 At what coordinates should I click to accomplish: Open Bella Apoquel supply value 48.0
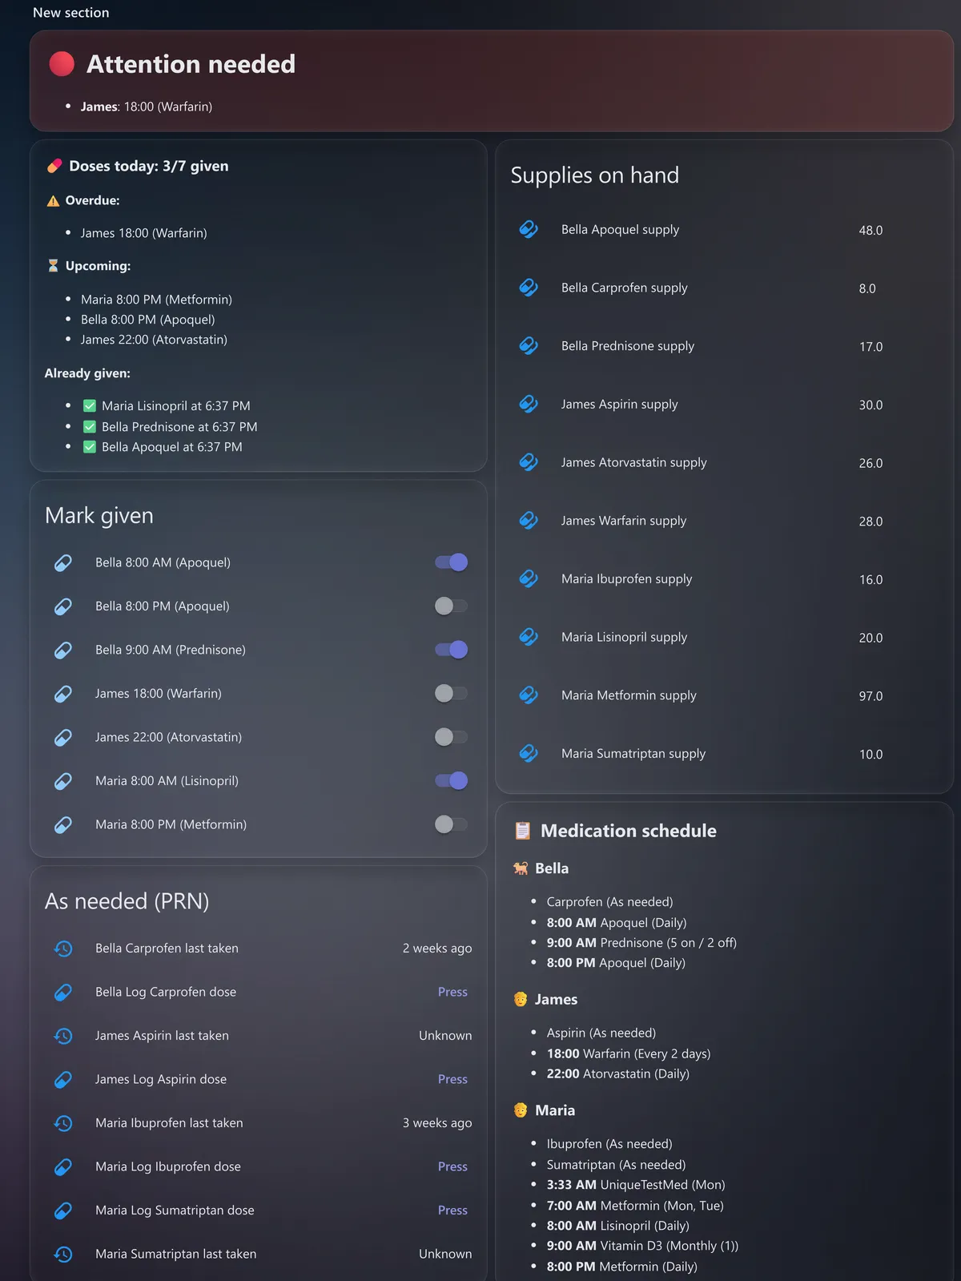tap(871, 230)
